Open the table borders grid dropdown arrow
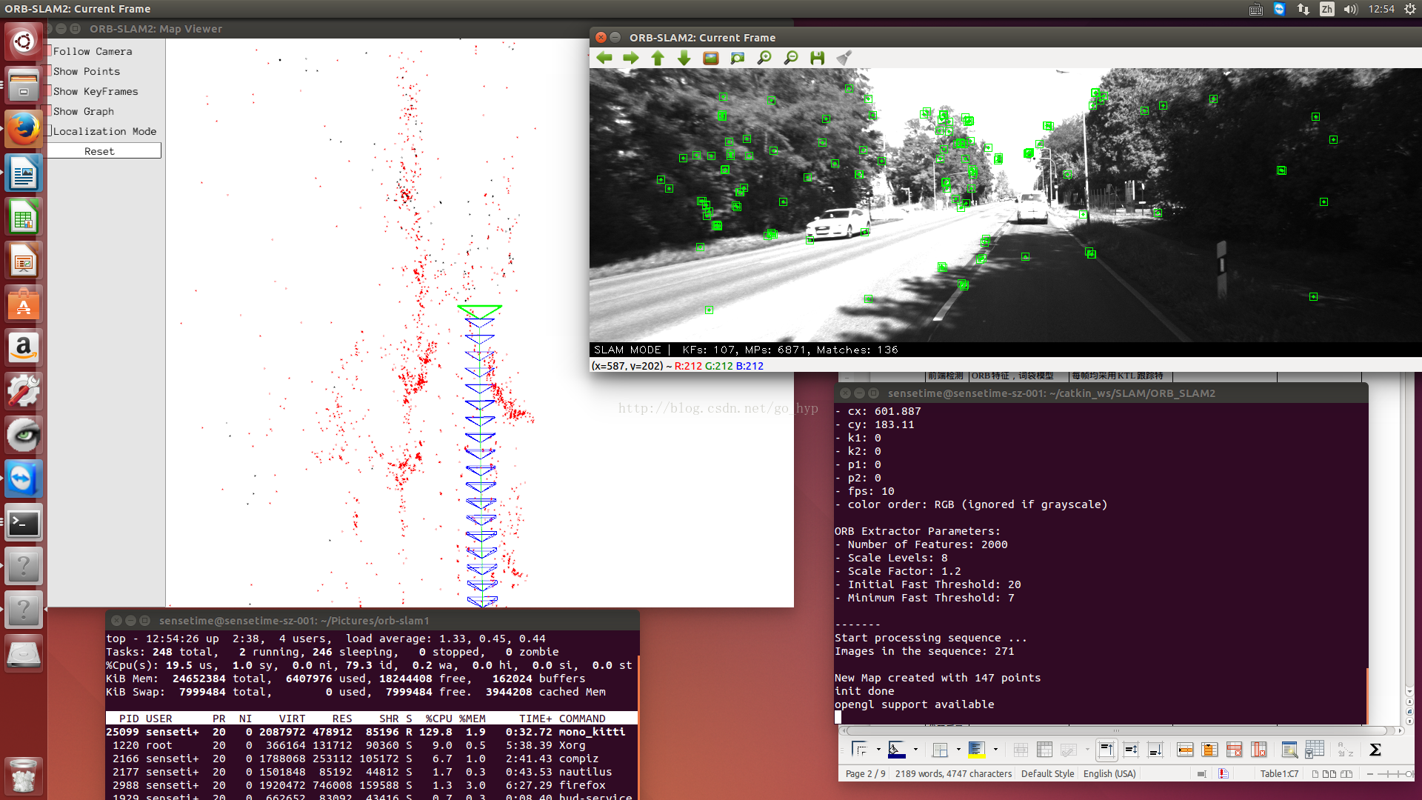Image resolution: width=1422 pixels, height=800 pixels. pos(958,750)
